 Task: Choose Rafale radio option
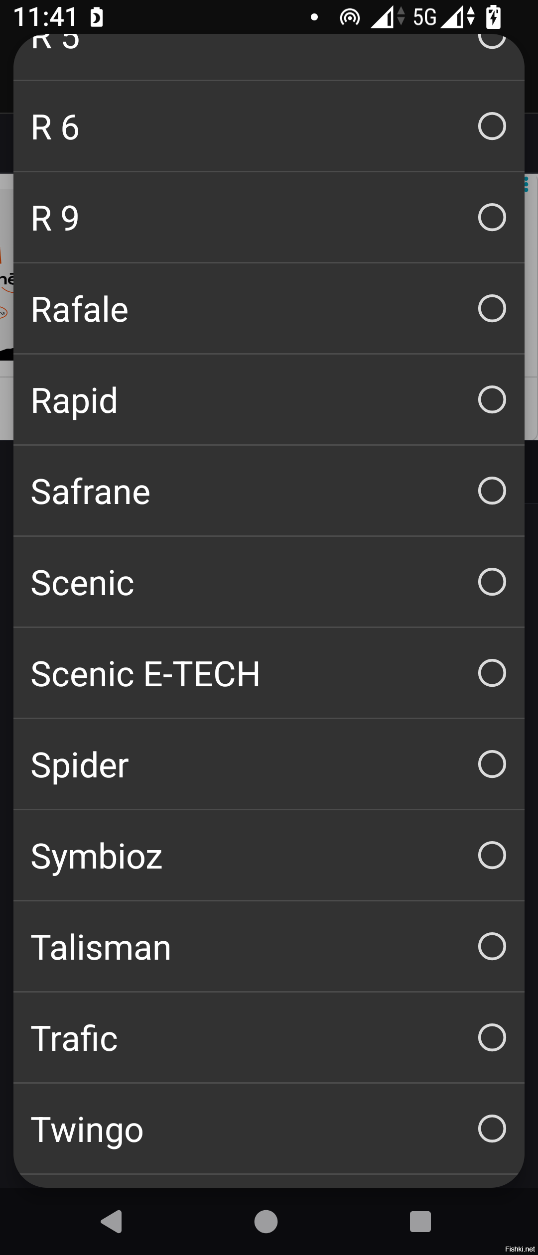(x=492, y=308)
